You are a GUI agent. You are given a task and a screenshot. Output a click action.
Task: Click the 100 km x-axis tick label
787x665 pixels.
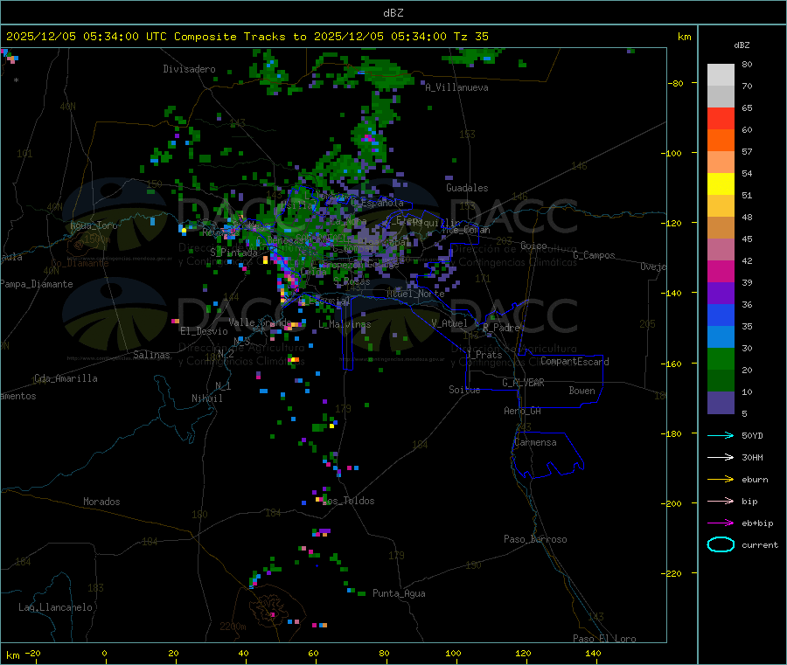pos(453,653)
